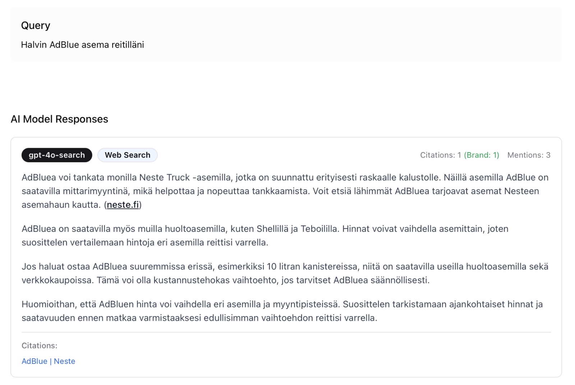Click the query text Halvin AdBlue asema reitilläni

[x=82, y=44]
